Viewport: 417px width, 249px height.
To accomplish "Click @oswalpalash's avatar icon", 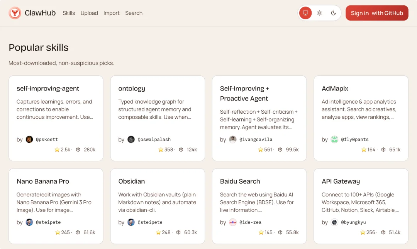I will [131, 140].
